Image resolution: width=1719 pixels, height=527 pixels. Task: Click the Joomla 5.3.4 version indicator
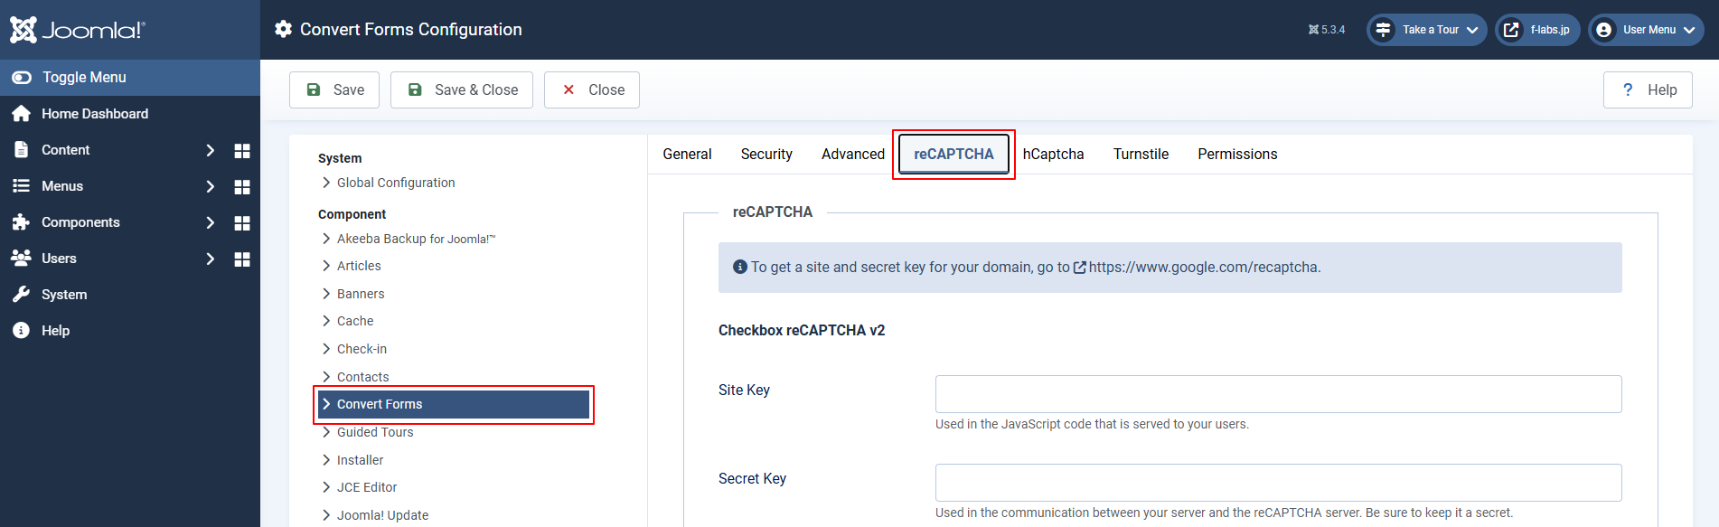pos(1326,30)
